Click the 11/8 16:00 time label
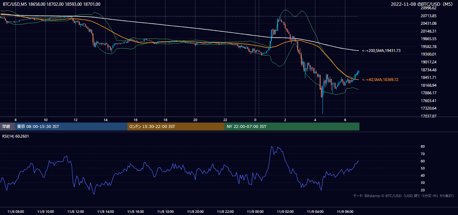This screenshot has width=458, height=215. pyautogui.click(x=135, y=212)
